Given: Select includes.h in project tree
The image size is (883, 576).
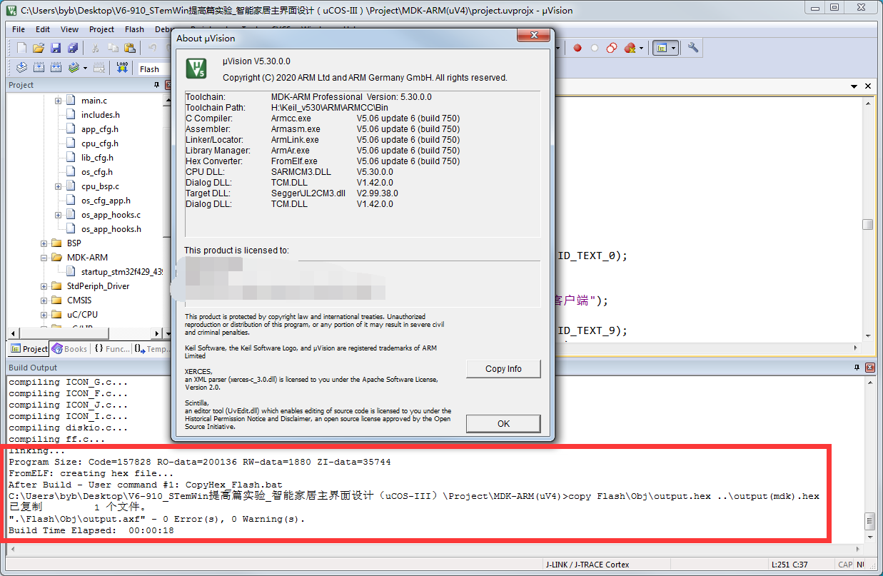Looking at the screenshot, I should tap(101, 115).
